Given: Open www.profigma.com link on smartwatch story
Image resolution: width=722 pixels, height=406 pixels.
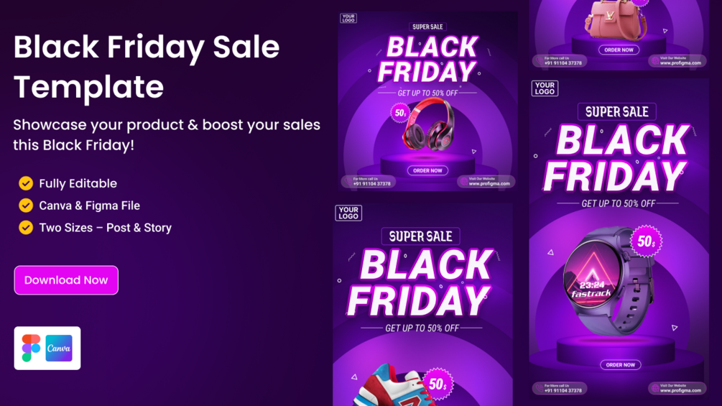Looking at the screenshot, I should (680, 390).
